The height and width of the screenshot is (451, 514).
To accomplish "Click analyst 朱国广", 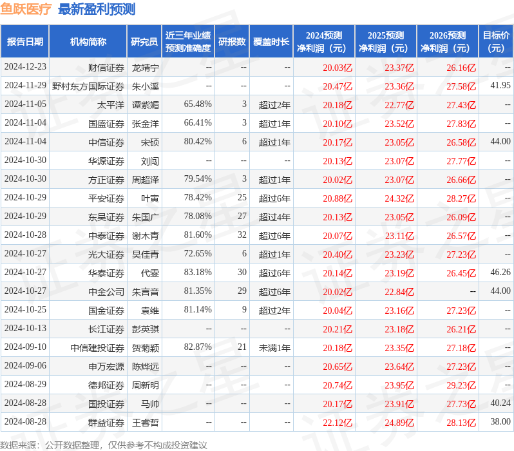I will click(x=146, y=218).
